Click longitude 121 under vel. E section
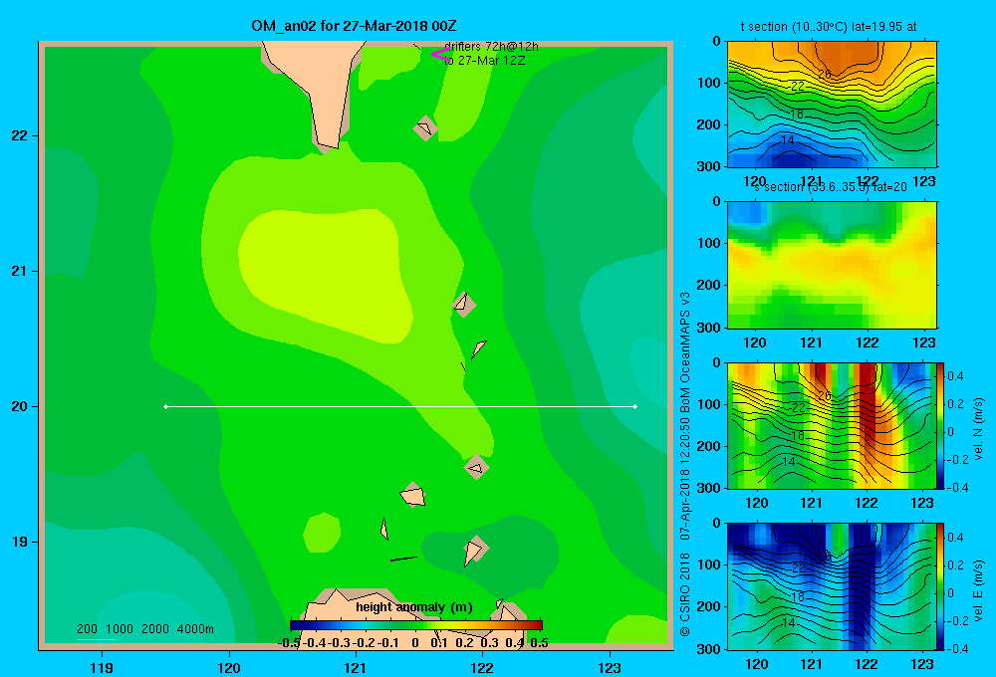The height and width of the screenshot is (677, 996). (x=811, y=664)
